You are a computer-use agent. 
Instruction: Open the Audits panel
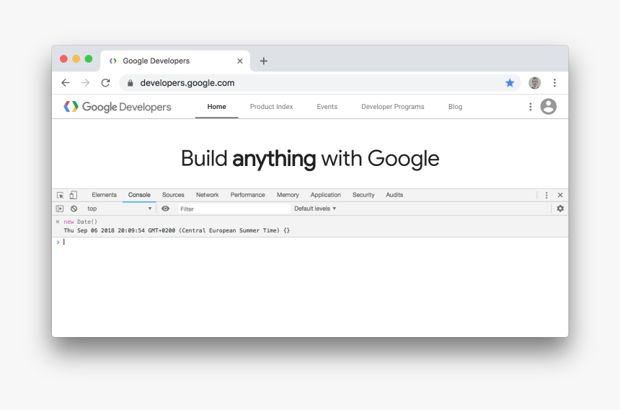tap(394, 195)
